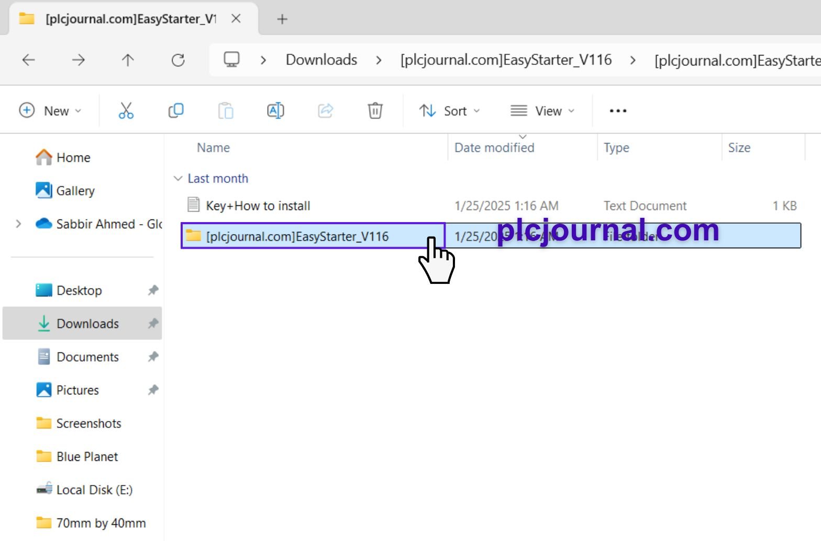
Task: Click the Share icon in toolbar
Action: [325, 111]
